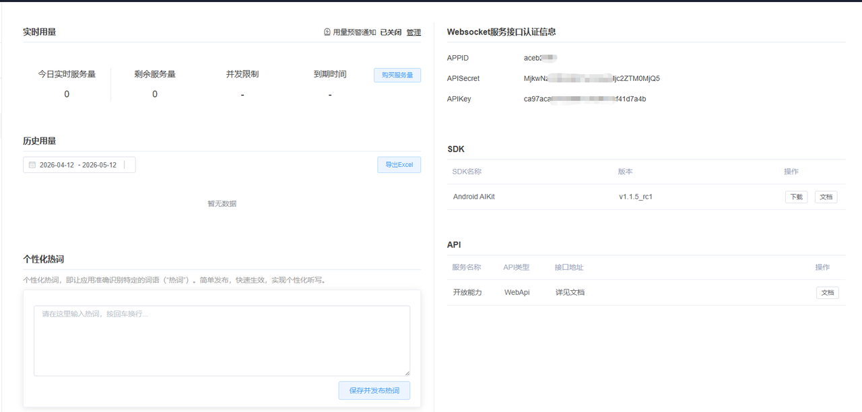Click the 接口地址 column header
The width and height of the screenshot is (862, 412).
(x=569, y=267)
